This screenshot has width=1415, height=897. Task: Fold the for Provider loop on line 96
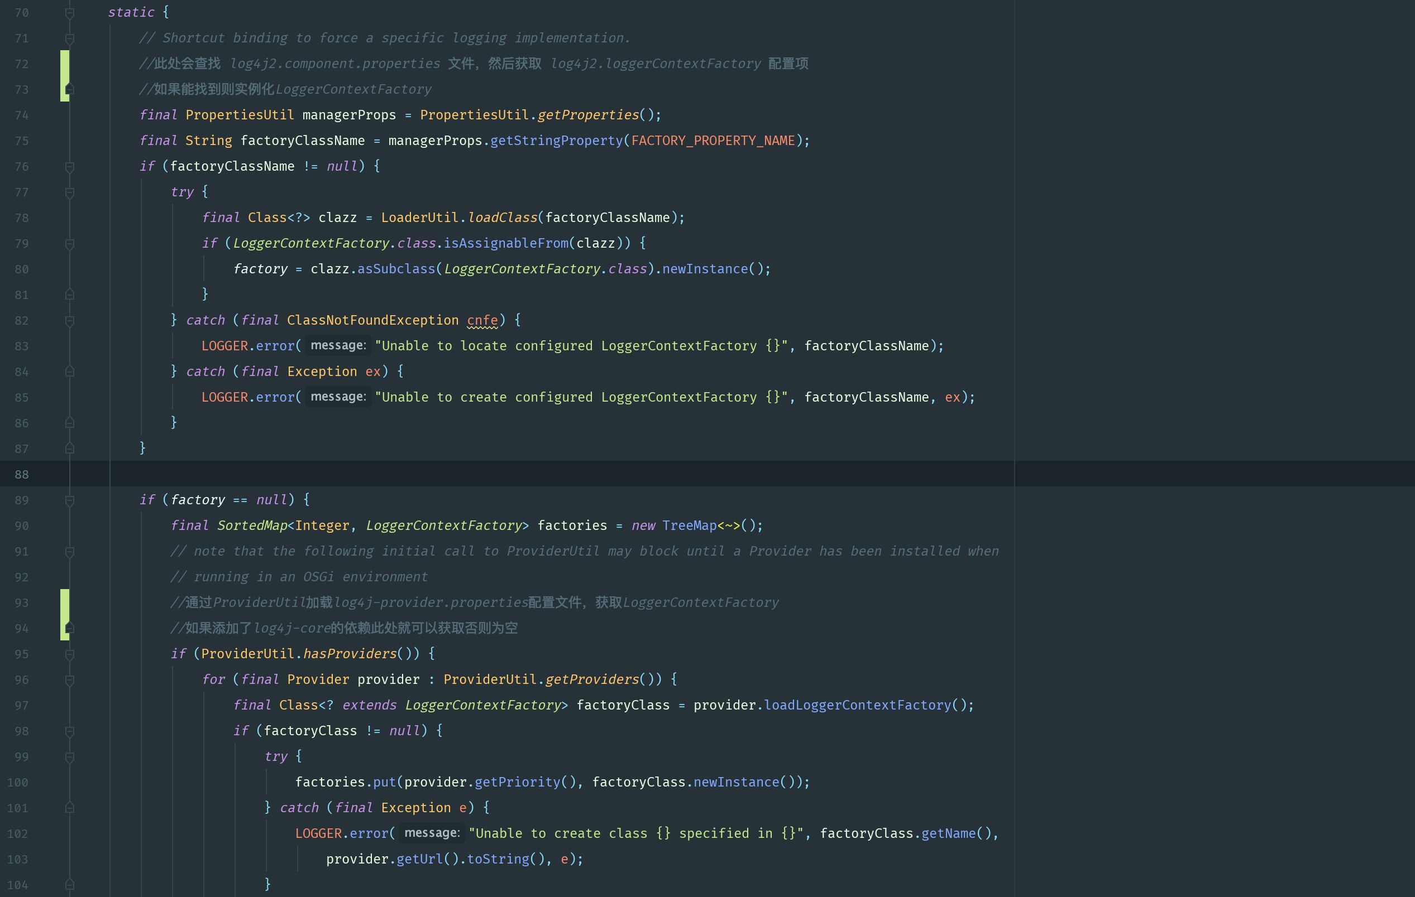pyautogui.click(x=69, y=680)
